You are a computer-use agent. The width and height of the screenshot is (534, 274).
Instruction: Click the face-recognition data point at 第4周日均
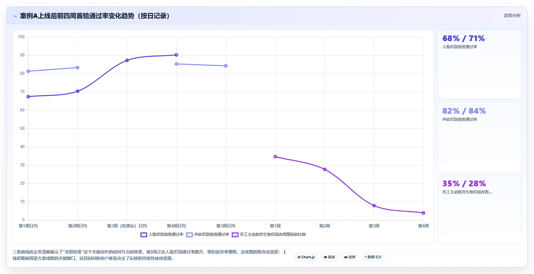point(176,55)
